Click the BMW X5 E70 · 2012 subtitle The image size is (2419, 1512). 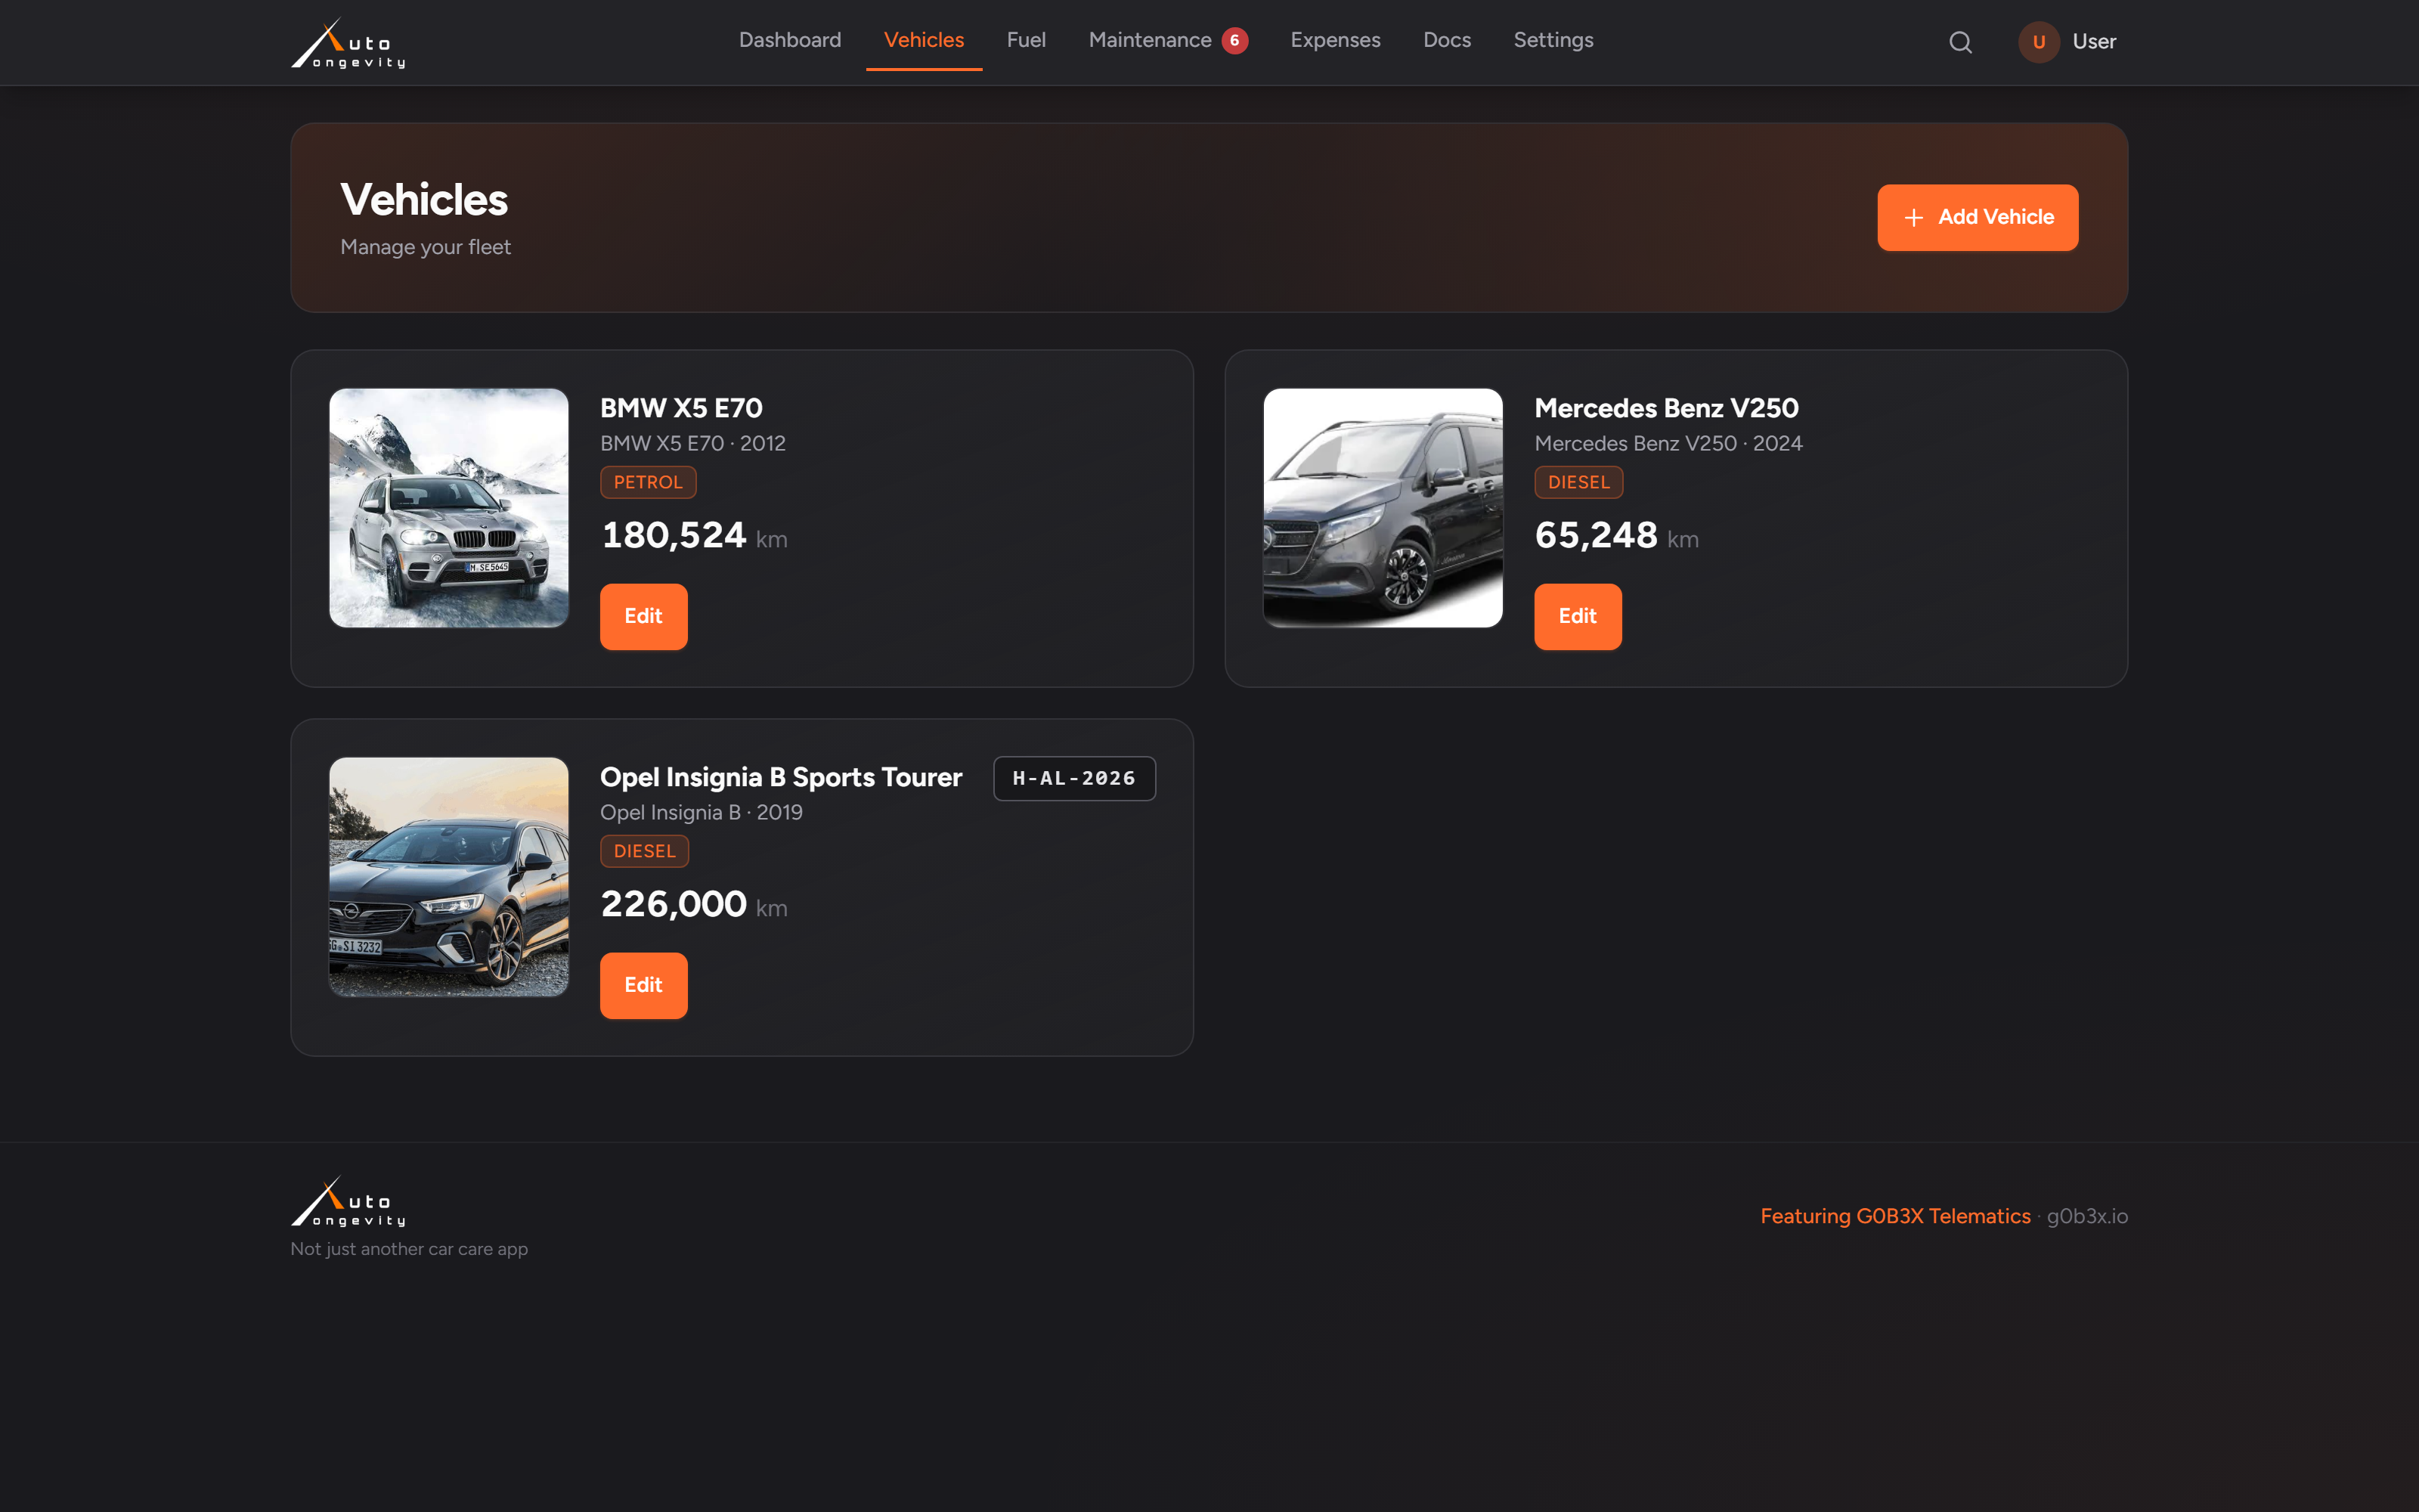coord(692,443)
